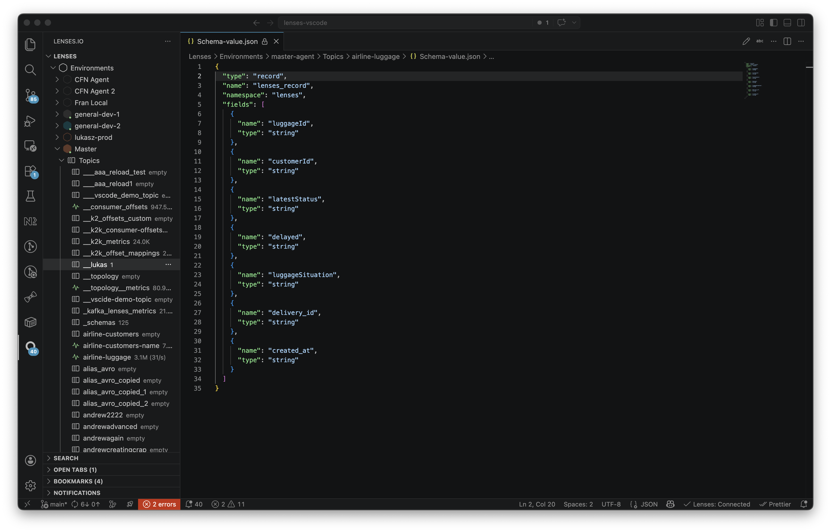Click the pencil edit icon in editor toolbar
Screen dimensions: 831x532
[x=746, y=41]
